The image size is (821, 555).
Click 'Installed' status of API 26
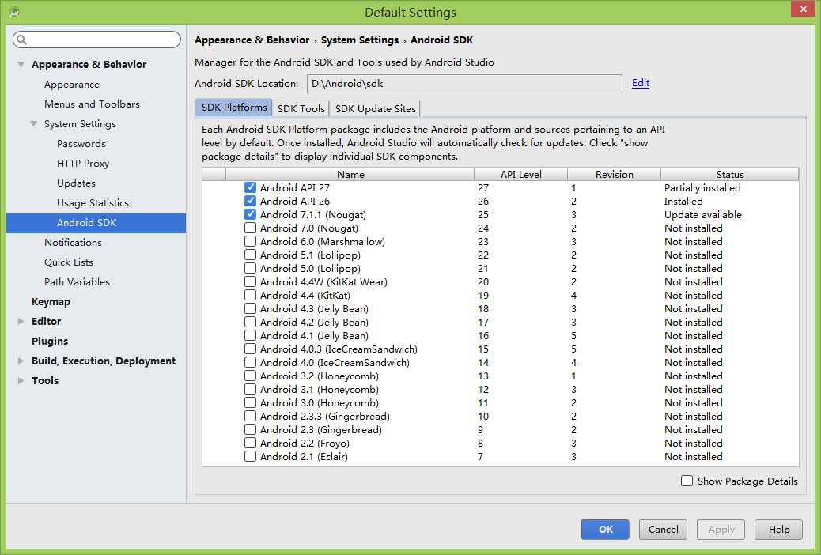683,201
